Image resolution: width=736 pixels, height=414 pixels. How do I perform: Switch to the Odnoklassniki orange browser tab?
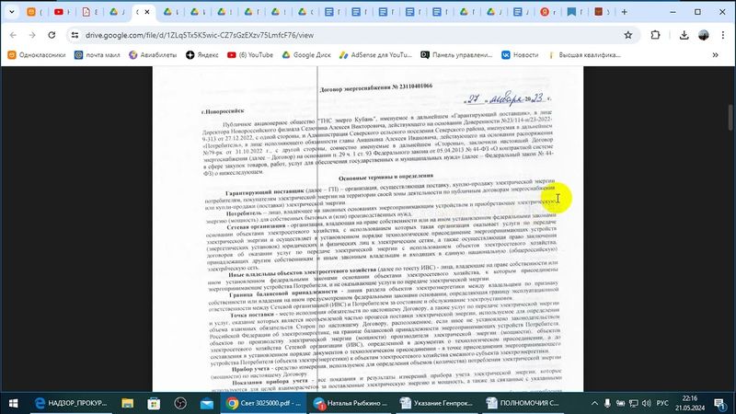click(x=34, y=12)
